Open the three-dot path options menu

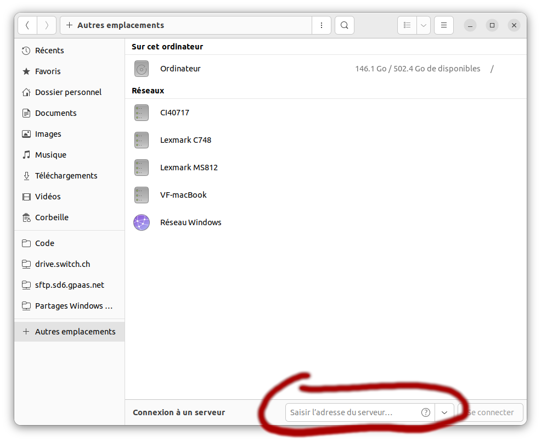[321, 25]
